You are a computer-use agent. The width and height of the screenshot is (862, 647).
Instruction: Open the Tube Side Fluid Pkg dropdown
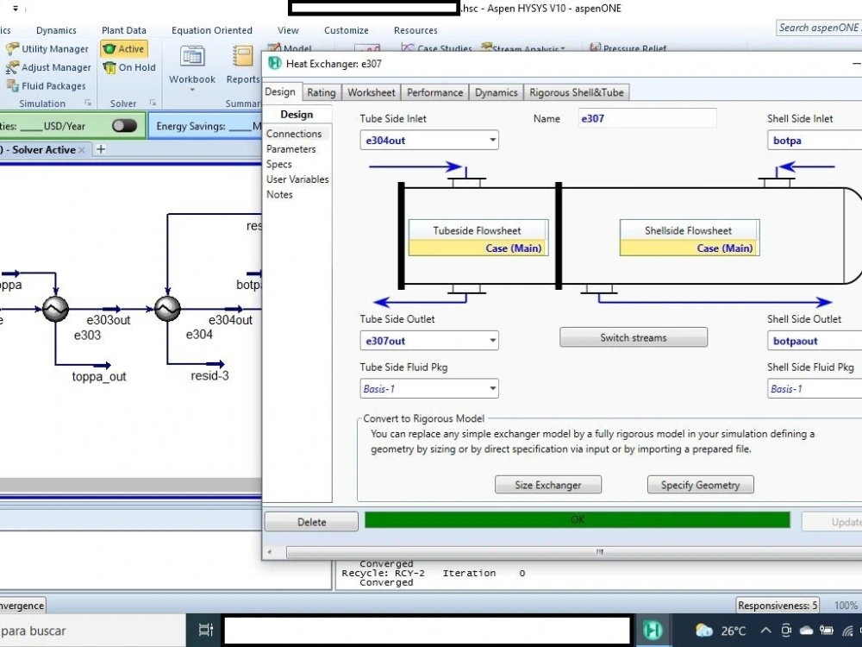point(491,388)
